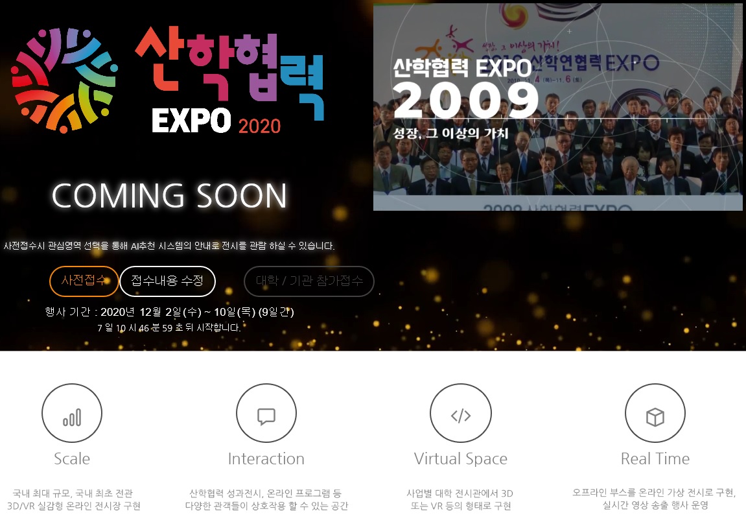Click the Real Time heading text

click(x=655, y=458)
